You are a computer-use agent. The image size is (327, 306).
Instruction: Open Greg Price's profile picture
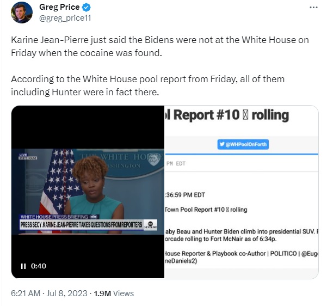pyautogui.click(x=22, y=13)
